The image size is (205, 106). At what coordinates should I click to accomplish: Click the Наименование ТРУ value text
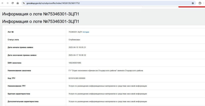click(108, 86)
